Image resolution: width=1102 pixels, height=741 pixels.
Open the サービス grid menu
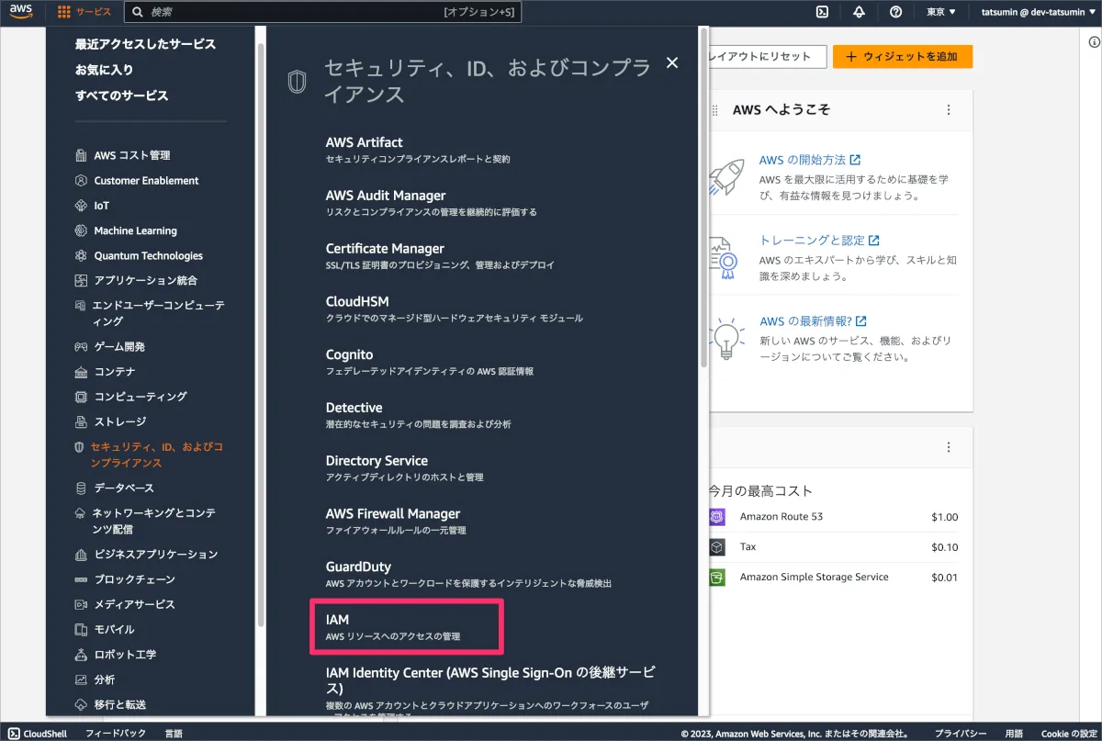[x=84, y=12]
